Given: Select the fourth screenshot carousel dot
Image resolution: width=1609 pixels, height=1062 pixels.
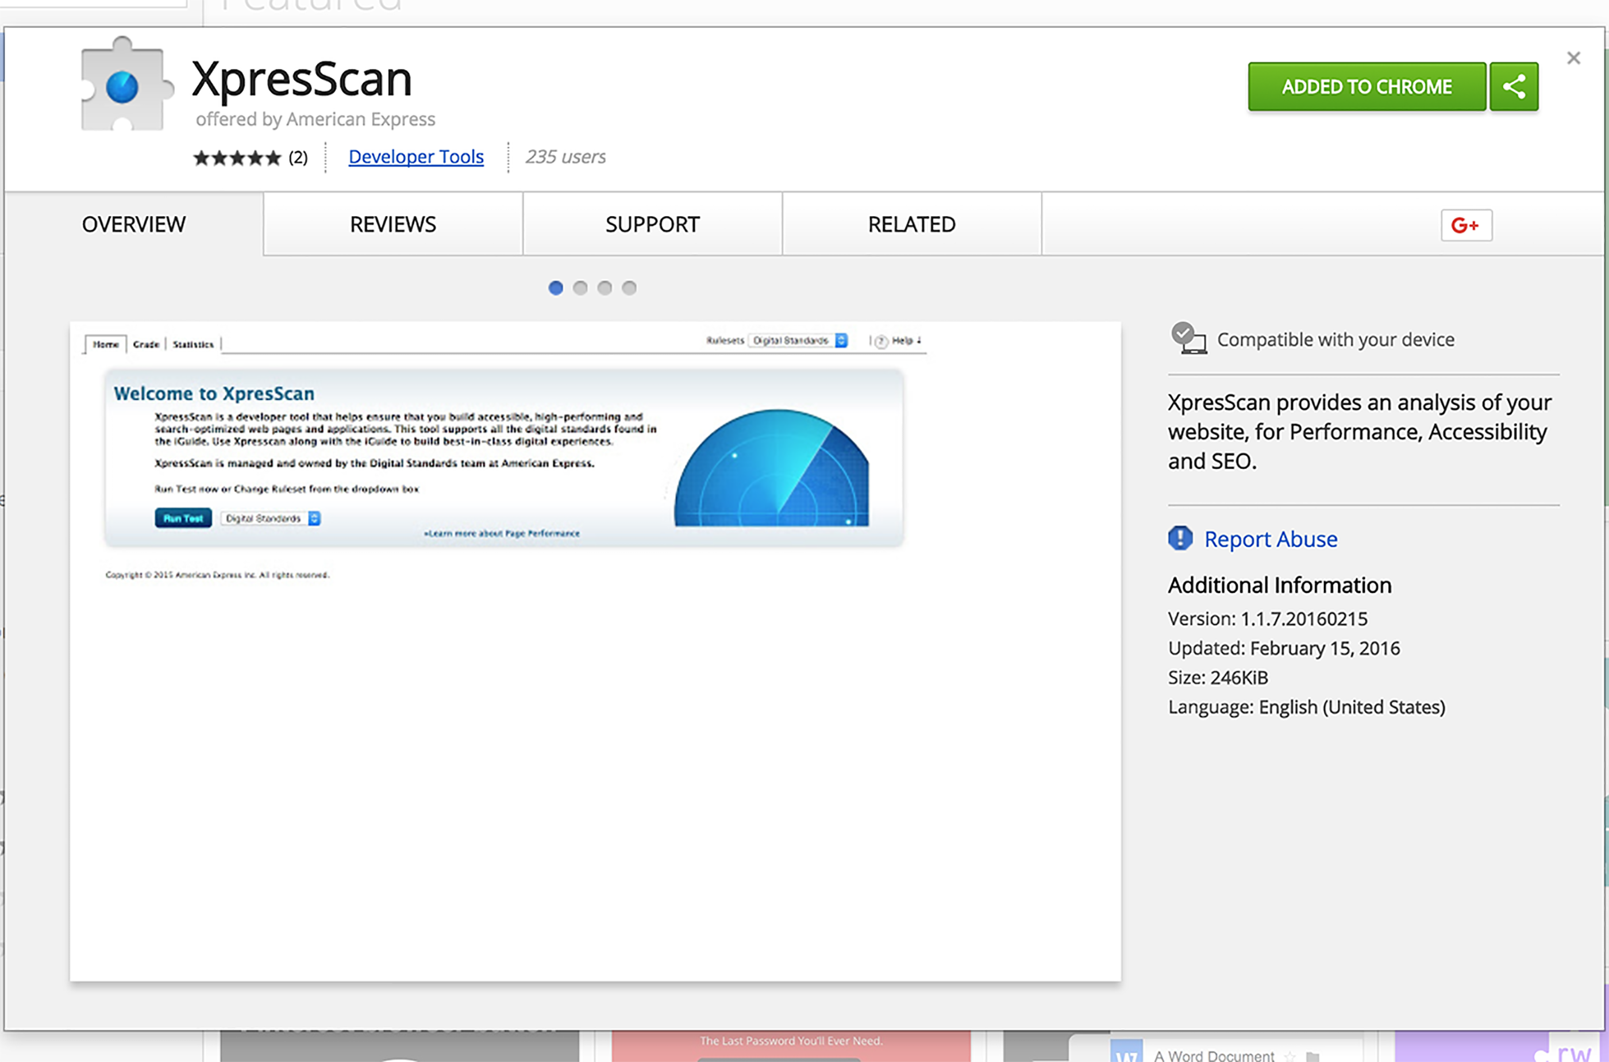Looking at the screenshot, I should [x=629, y=288].
